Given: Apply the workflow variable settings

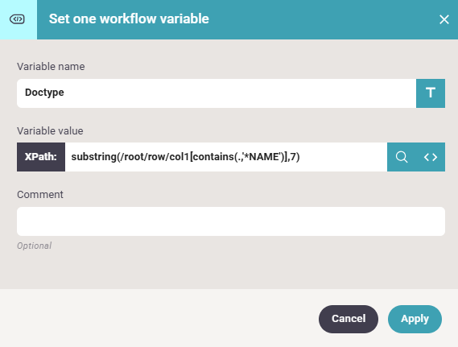Looking at the screenshot, I should tap(415, 319).
